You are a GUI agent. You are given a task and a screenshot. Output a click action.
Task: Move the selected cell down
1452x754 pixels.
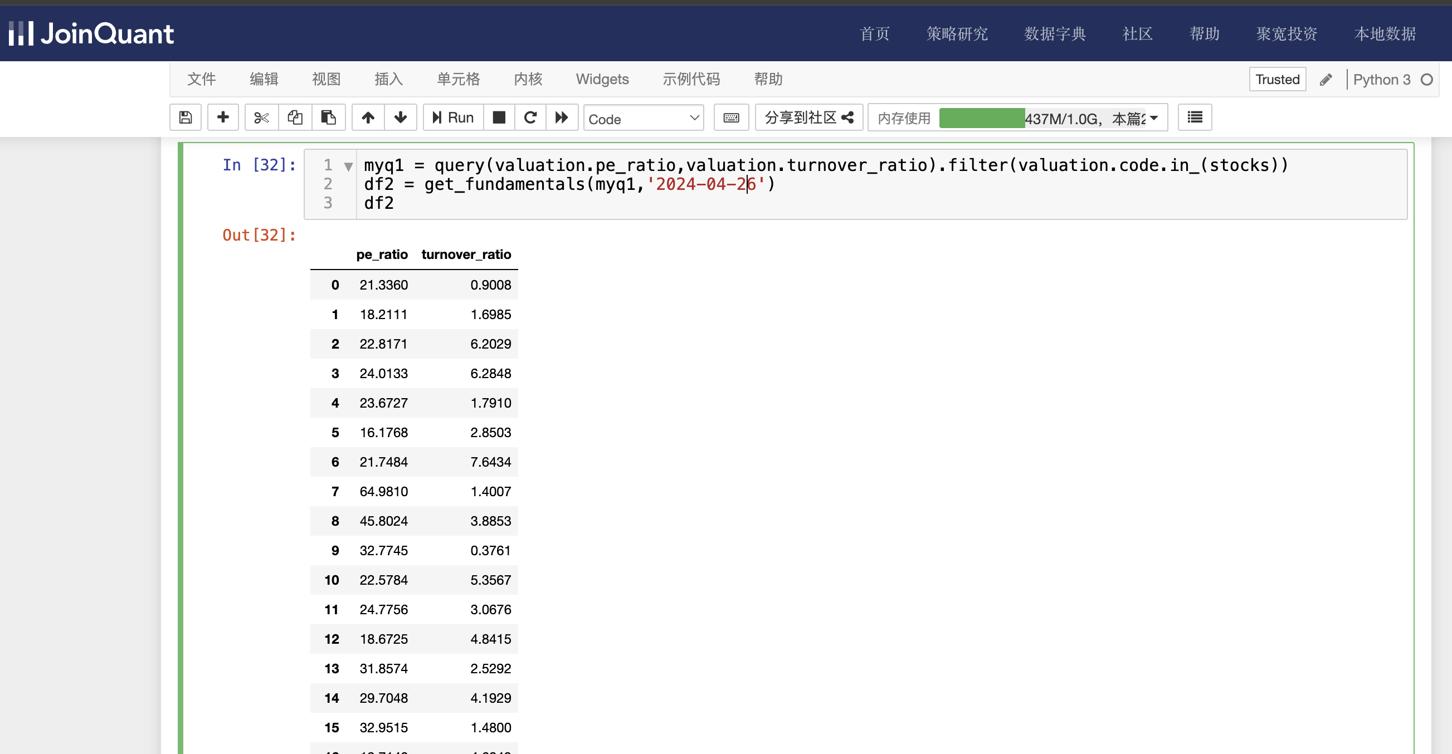400,117
